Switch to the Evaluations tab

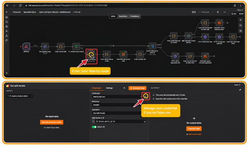(135, 16)
